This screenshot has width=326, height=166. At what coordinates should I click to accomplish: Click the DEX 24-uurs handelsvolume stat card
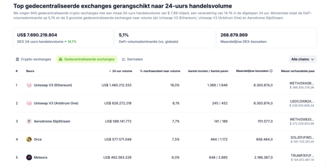click(63, 37)
